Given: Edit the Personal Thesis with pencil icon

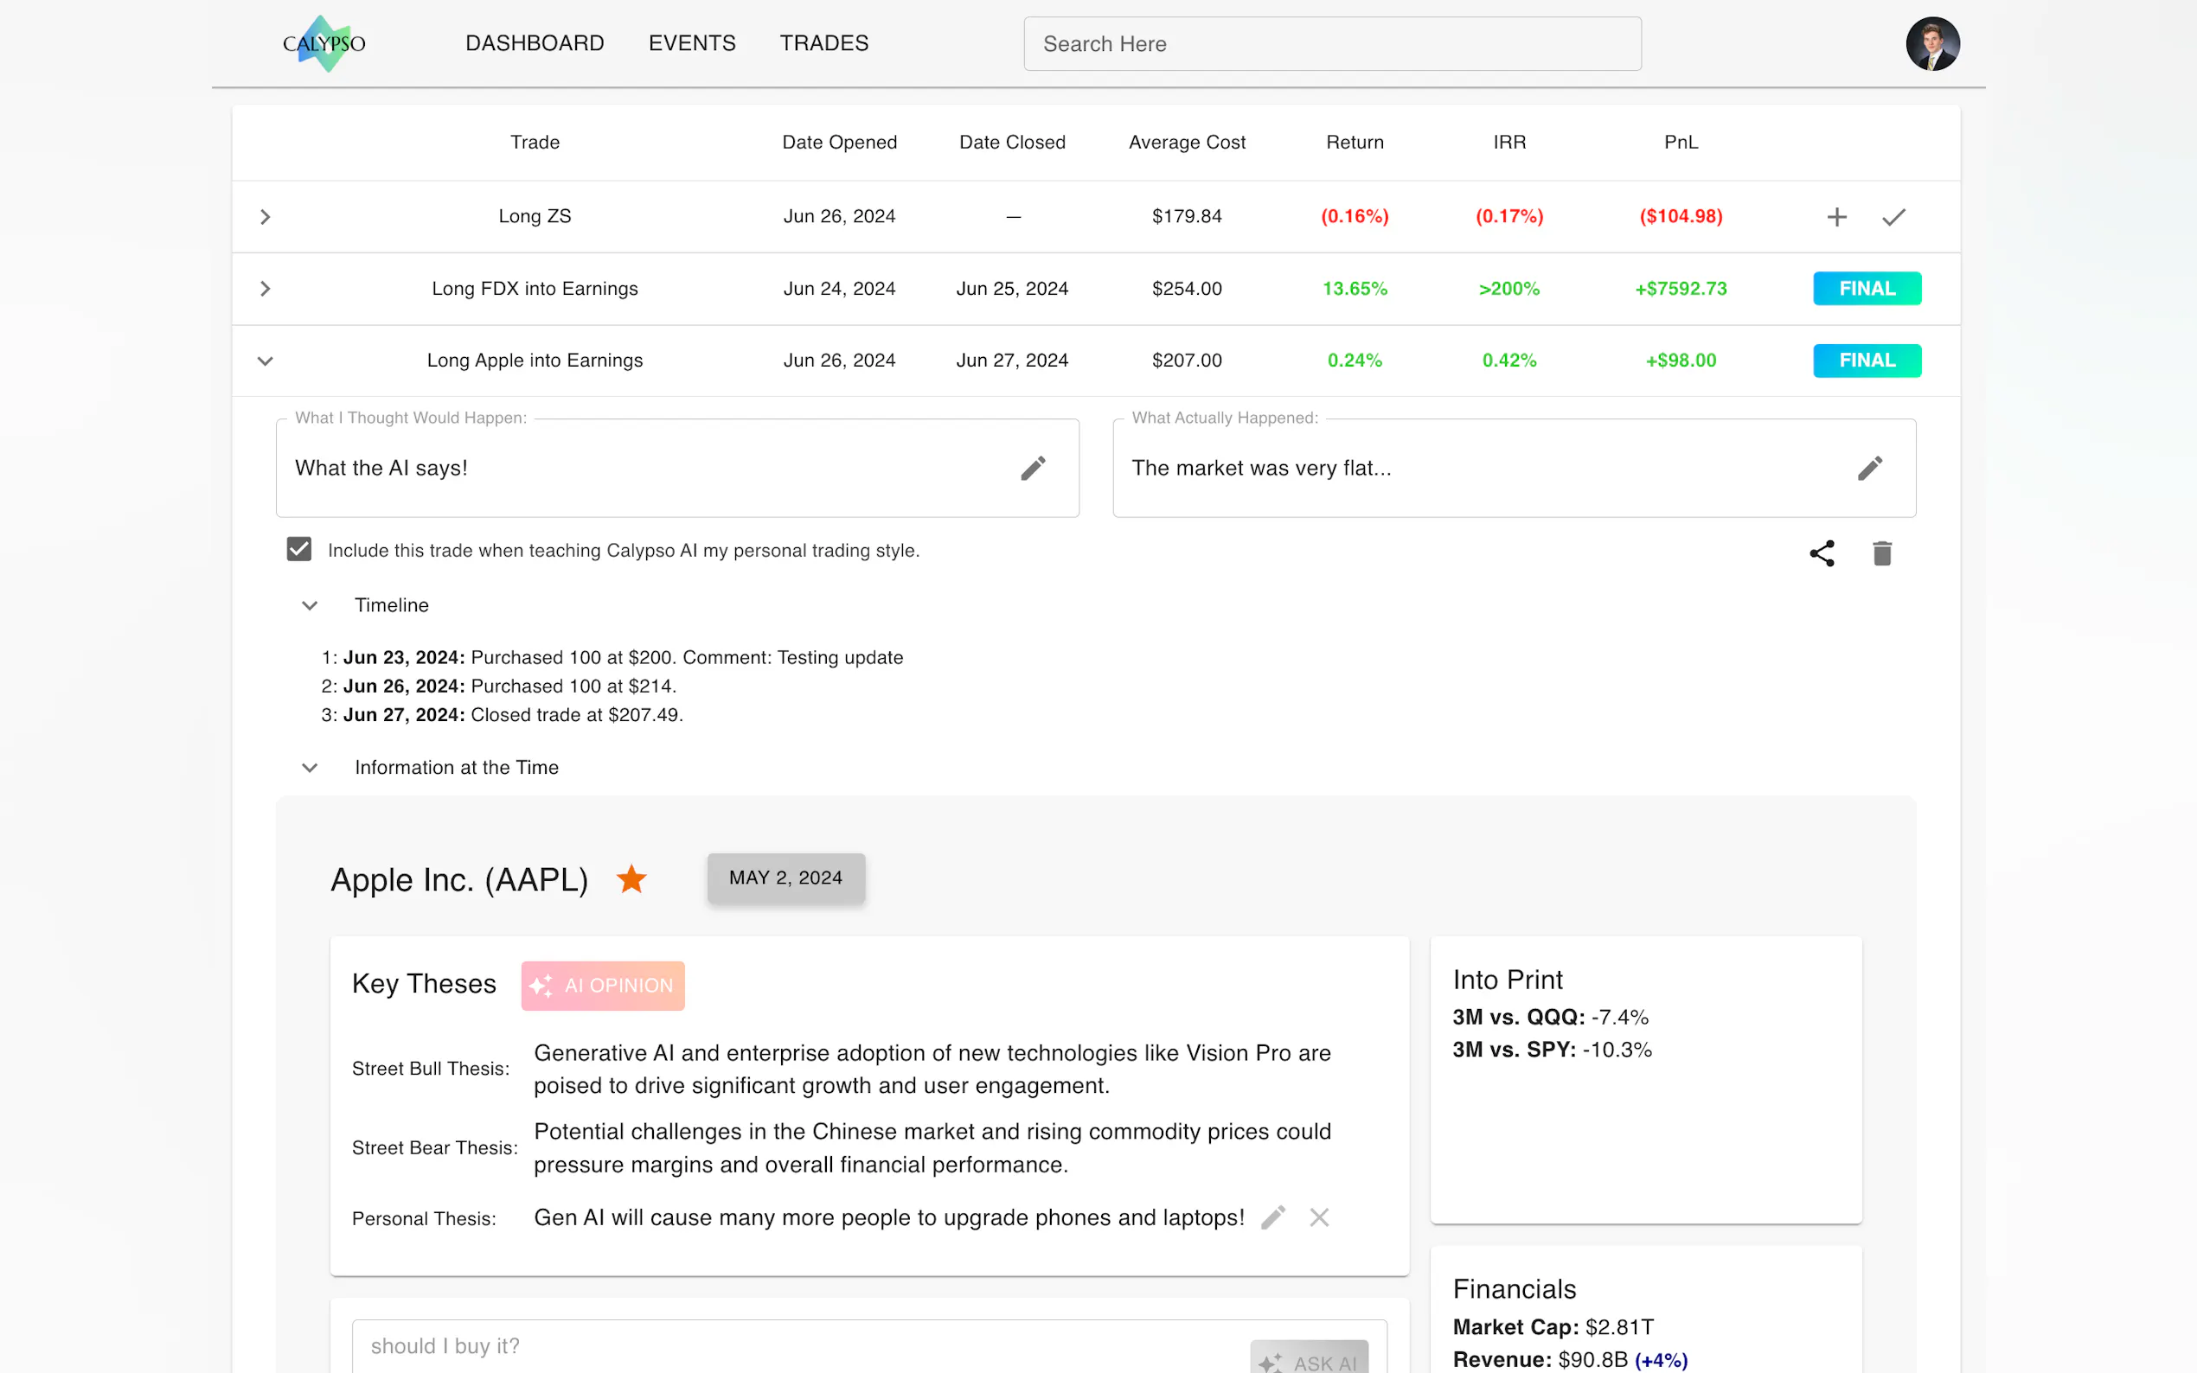Looking at the screenshot, I should tap(1272, 1217).
